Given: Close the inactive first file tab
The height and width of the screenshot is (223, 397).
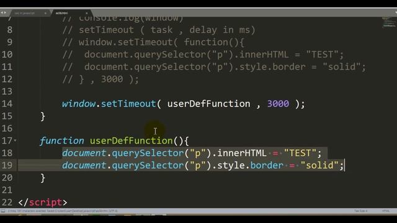Looking at the screenshot, I should [x=45, y=13].
